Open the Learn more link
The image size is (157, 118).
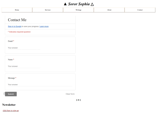pyautogui.click(x=44, y=27)
